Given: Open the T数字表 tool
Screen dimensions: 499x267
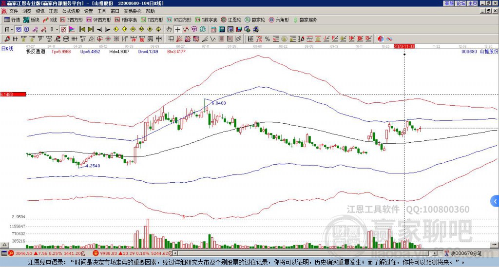Looking at the screenshot, I should (206, 19).
